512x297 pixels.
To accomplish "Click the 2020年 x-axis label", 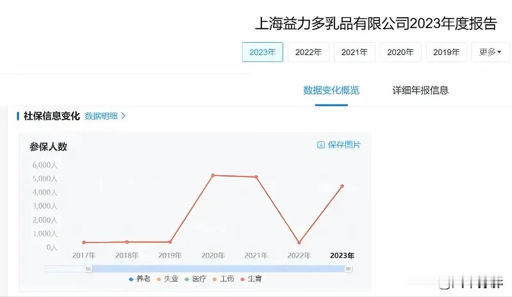I will point(213,255).
